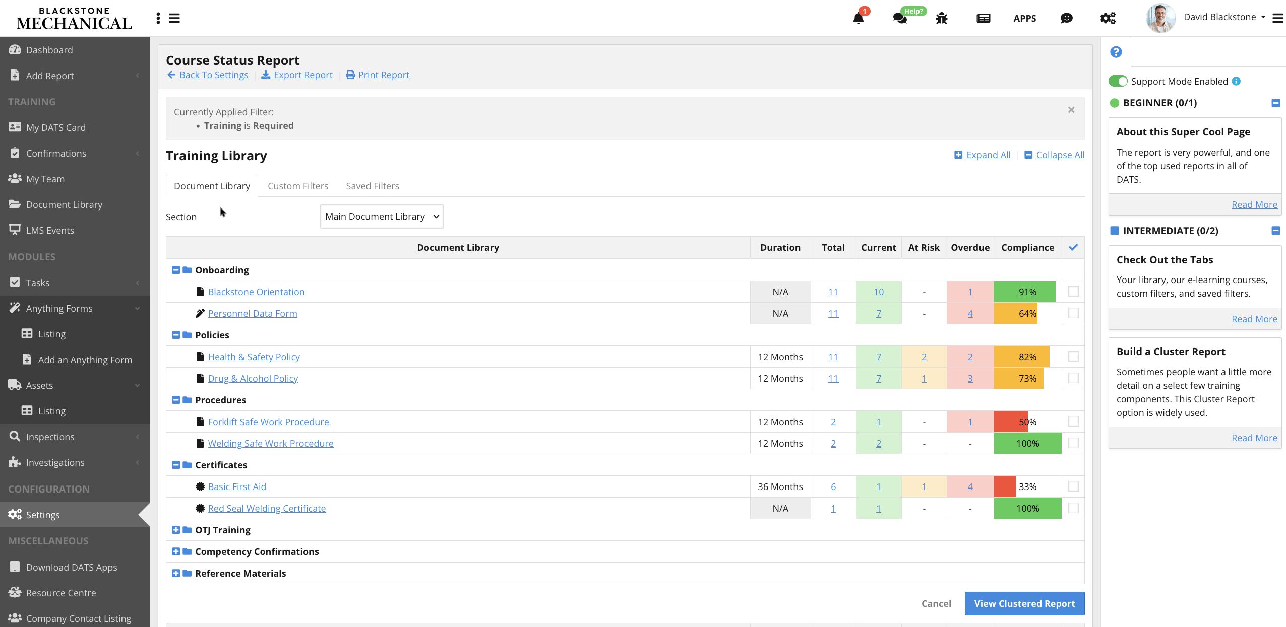Image resolution: width=1286 pixels, height=627 pixels.
Task: Click the news list icon left of APPS
Action: [x=983, y=19]
